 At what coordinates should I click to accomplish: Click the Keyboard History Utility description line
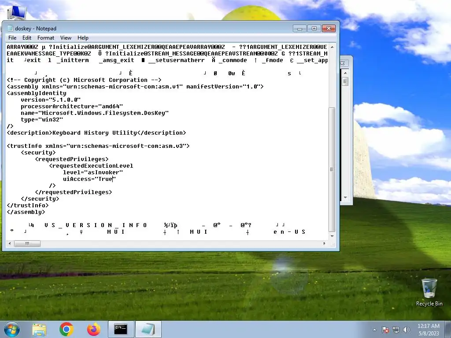tap(96, 133)
